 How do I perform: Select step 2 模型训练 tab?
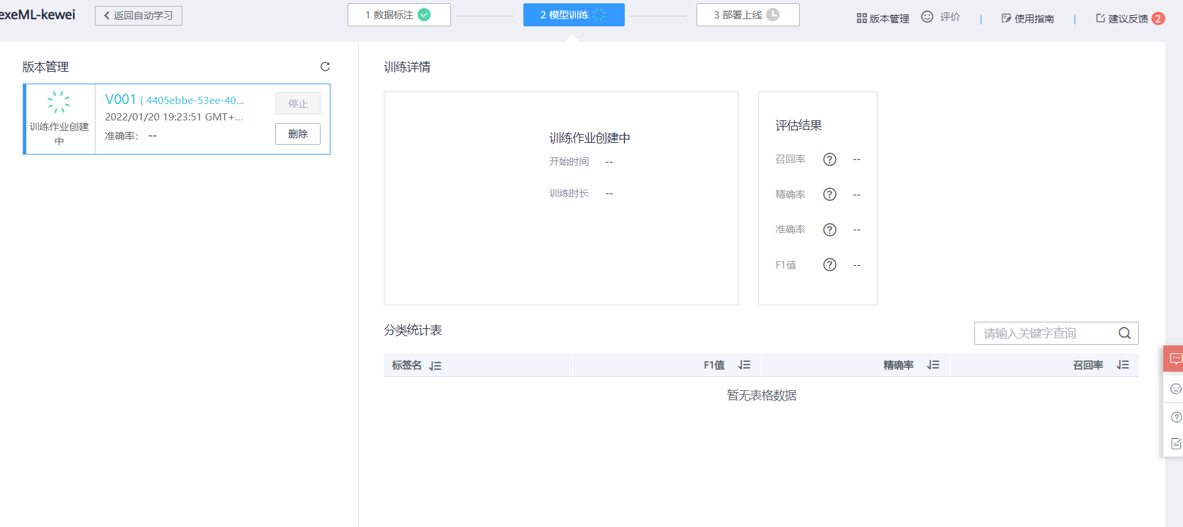click(573, 14)
